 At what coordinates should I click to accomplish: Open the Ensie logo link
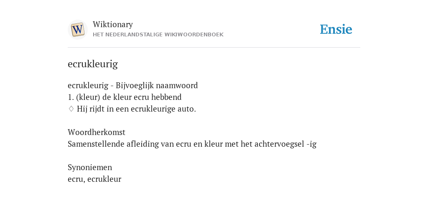coord(336,29)
